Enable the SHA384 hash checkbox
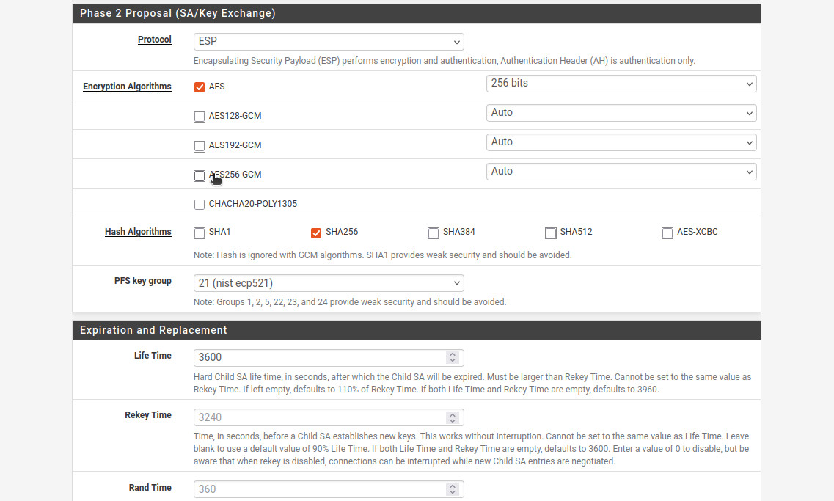 434,233
